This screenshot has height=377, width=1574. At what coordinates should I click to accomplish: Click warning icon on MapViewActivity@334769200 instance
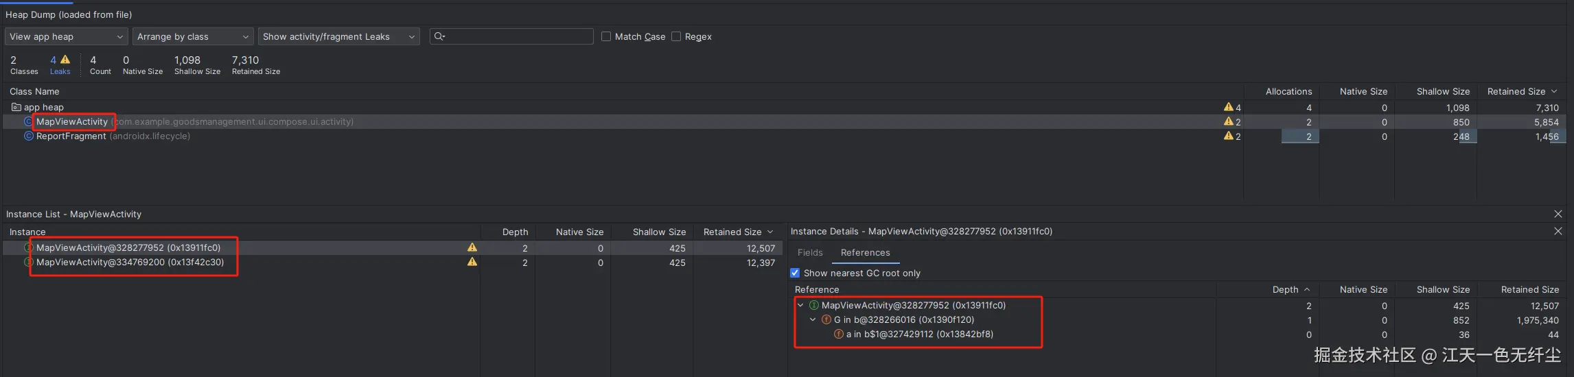point(472,262)
